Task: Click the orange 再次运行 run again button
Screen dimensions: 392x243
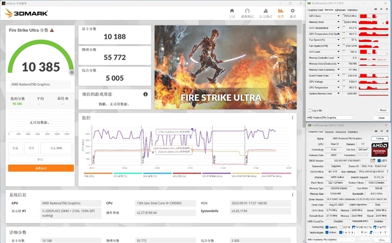Action: [x=41, y=168]
